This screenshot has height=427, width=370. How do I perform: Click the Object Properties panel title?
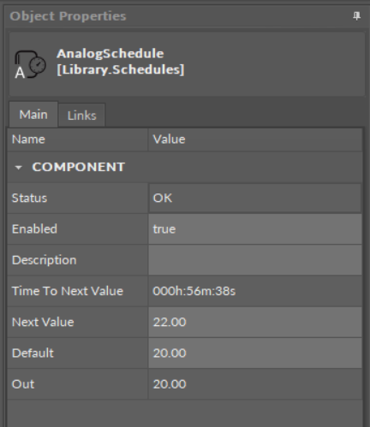(68, 16)
